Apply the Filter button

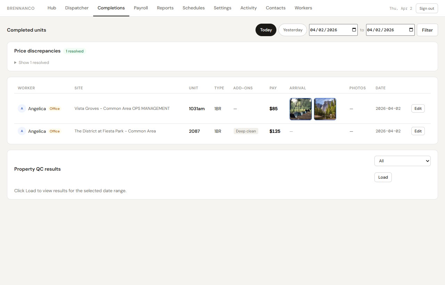click(x=427, y=30)
